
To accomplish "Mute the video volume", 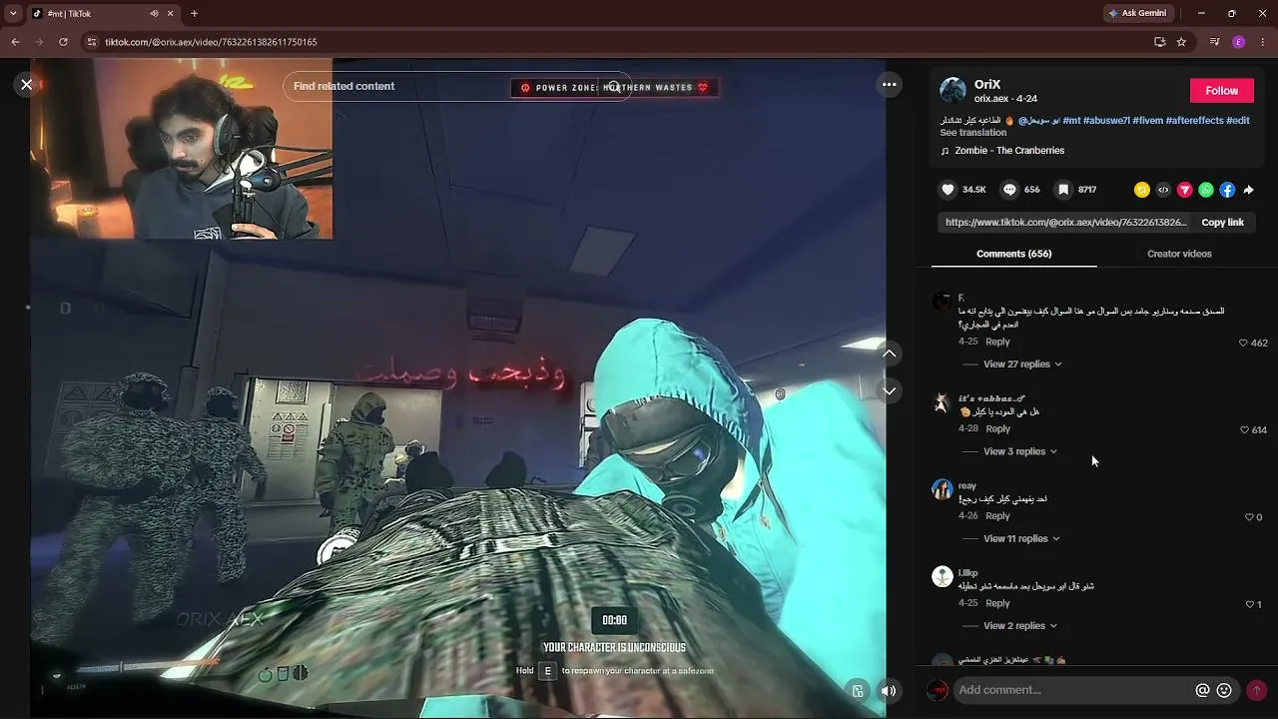I will pos(889,690).
